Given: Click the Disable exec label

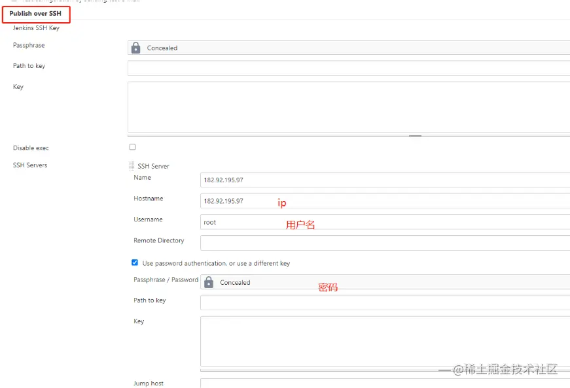Looking at the screenshot, I should [x=31, y=148].
